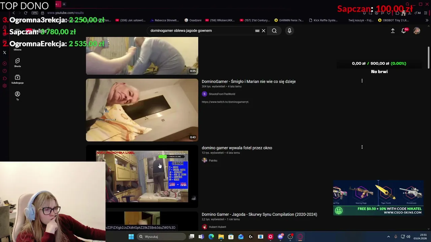Click the browser address bar URL
Image resolution: width=431 pixels, height=242 pixels.
65,13
